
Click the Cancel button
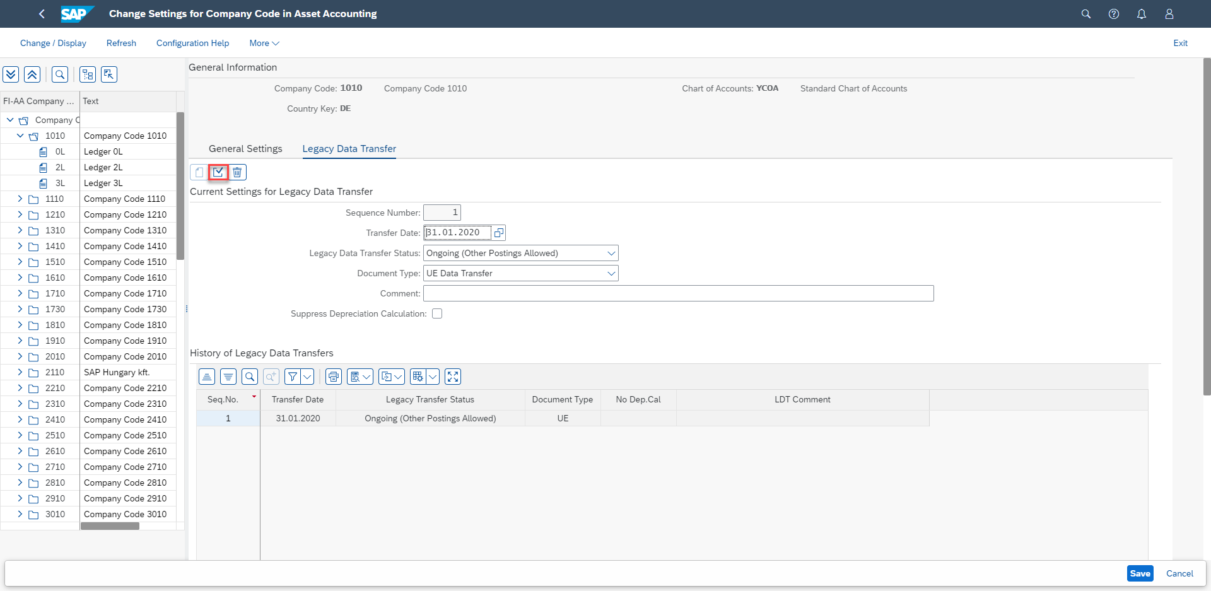pyautogui.click(x=1179, y=573)
